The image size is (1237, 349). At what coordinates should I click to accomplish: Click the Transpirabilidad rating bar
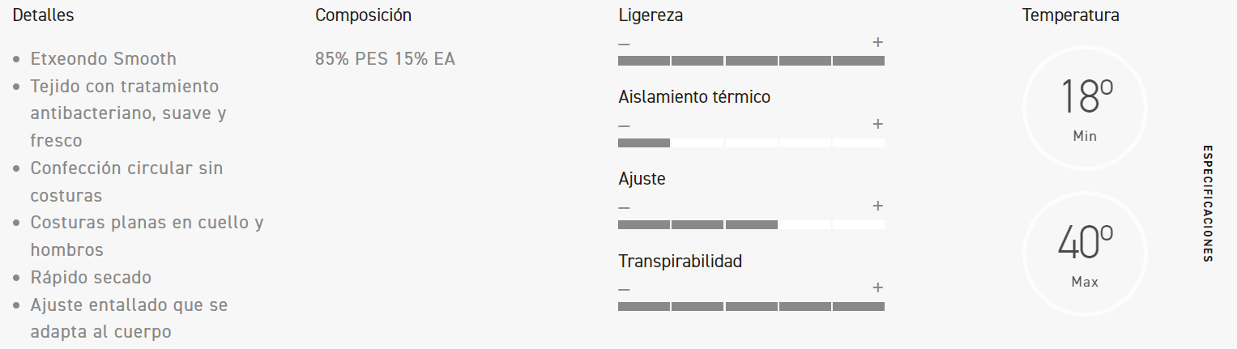point(751,306)
